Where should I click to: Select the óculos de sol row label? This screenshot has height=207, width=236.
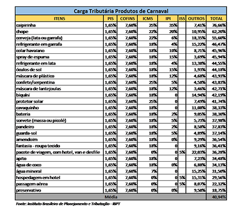pos(60,70)
